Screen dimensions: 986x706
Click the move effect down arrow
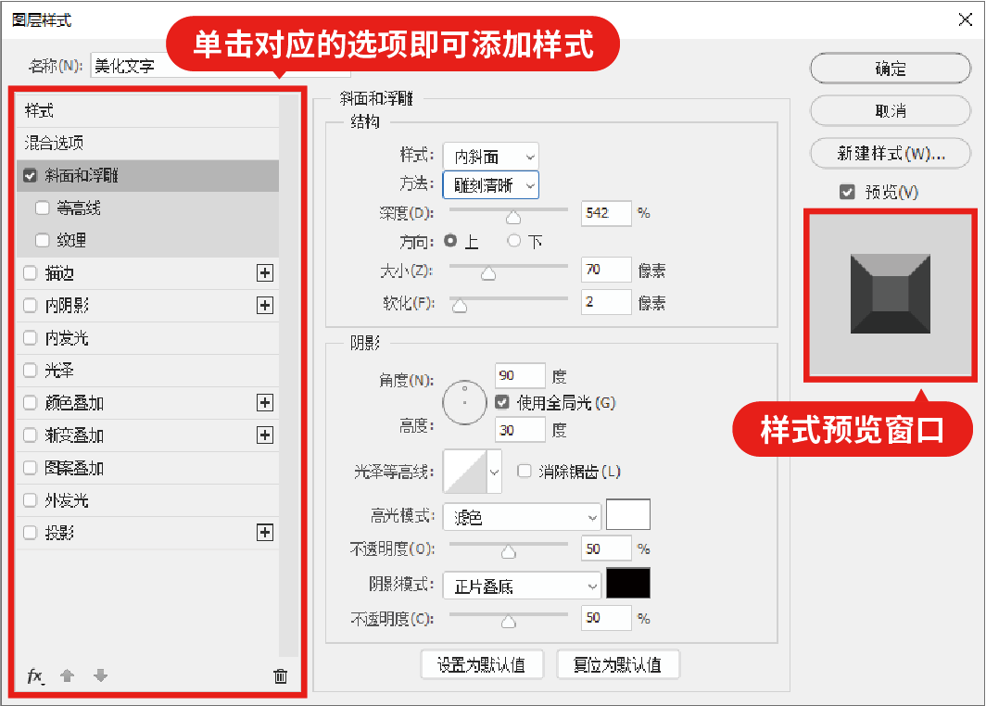pyautogui.click(x=101, y=676)
